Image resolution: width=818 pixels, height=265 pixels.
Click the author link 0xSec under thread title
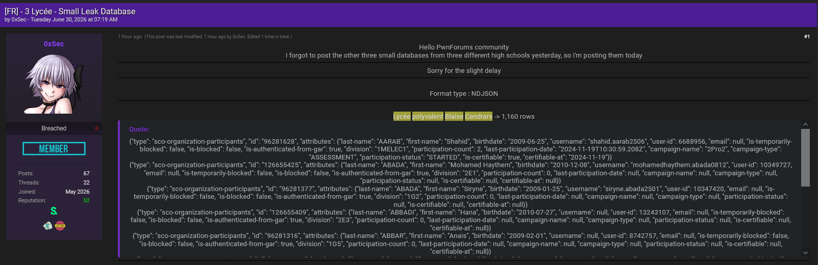pyautogui.click(x=19, y=20)
